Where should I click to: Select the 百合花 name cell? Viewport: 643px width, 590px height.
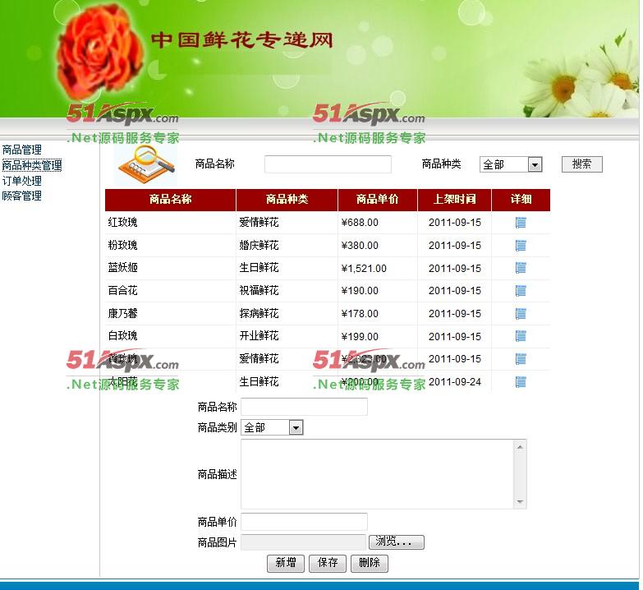(171, 291)
